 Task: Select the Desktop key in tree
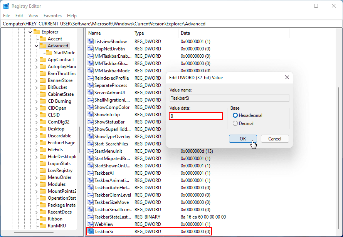point(56,129)
